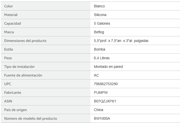Select the PUMPW manufacturer value

click(101, 93)
